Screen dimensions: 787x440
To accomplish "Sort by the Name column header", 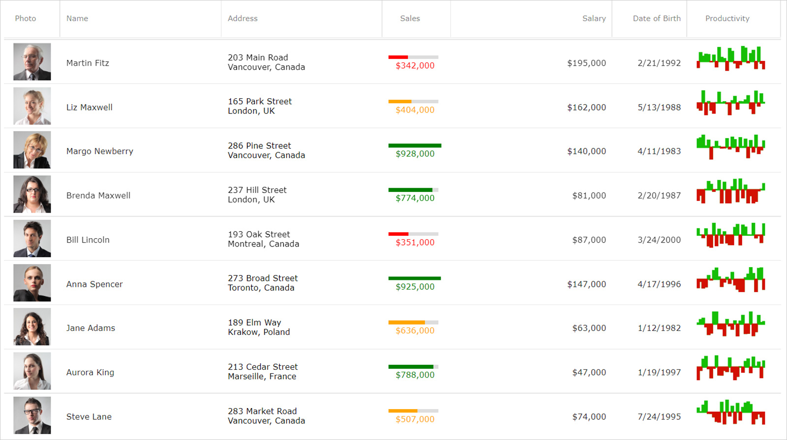I will coord(77,19).
